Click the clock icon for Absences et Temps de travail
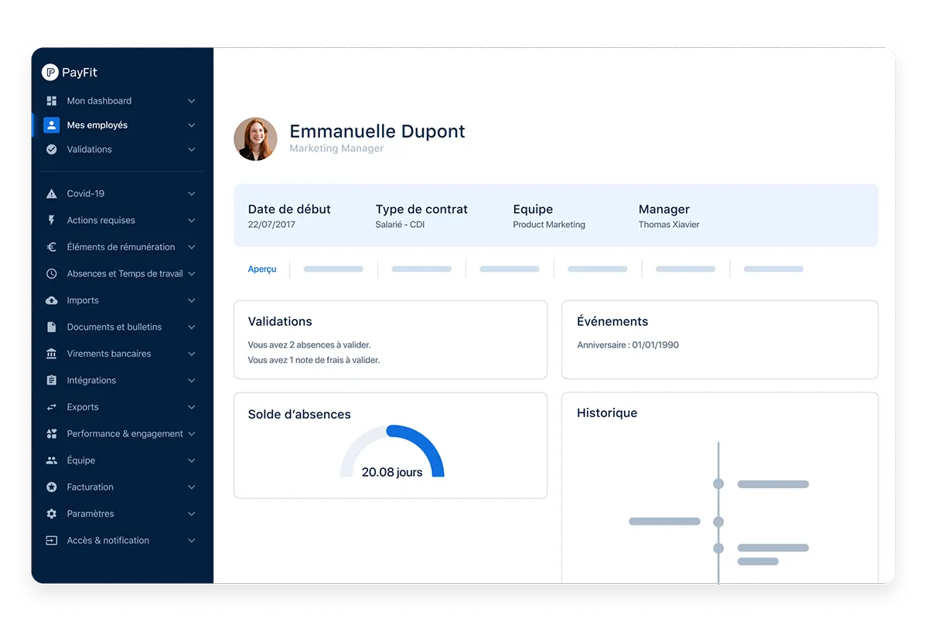Image resolution: width=928 pixels, height=631 pixels. pyautogui.click(x=52, y=273)
